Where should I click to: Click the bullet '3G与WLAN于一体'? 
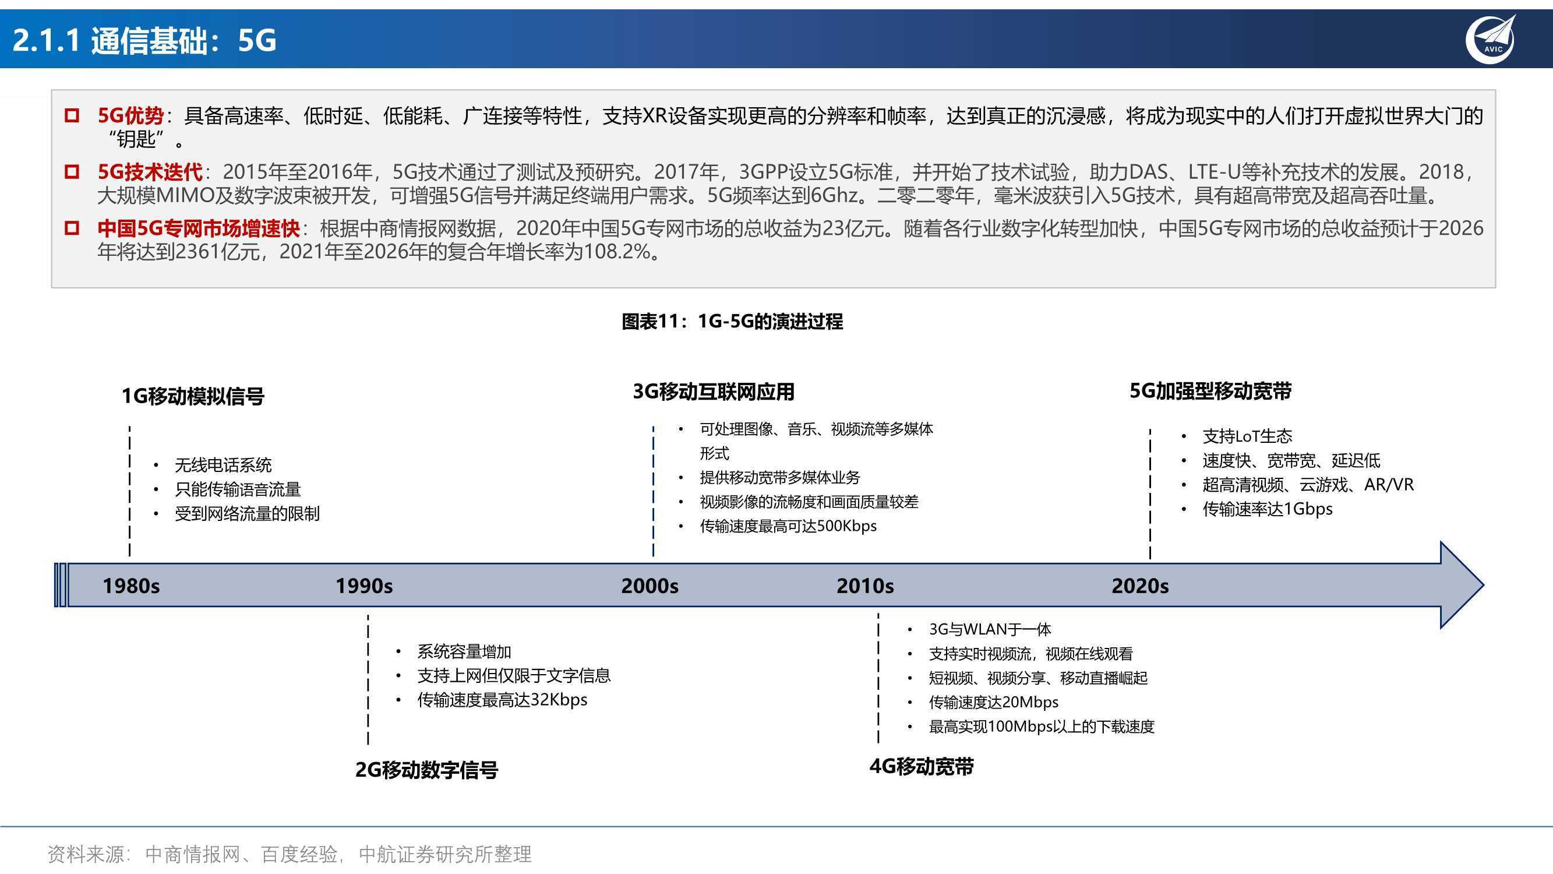click(x=990, y=629)
